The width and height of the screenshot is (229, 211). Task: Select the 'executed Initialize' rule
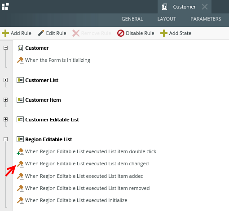click(x=76, y=200)
